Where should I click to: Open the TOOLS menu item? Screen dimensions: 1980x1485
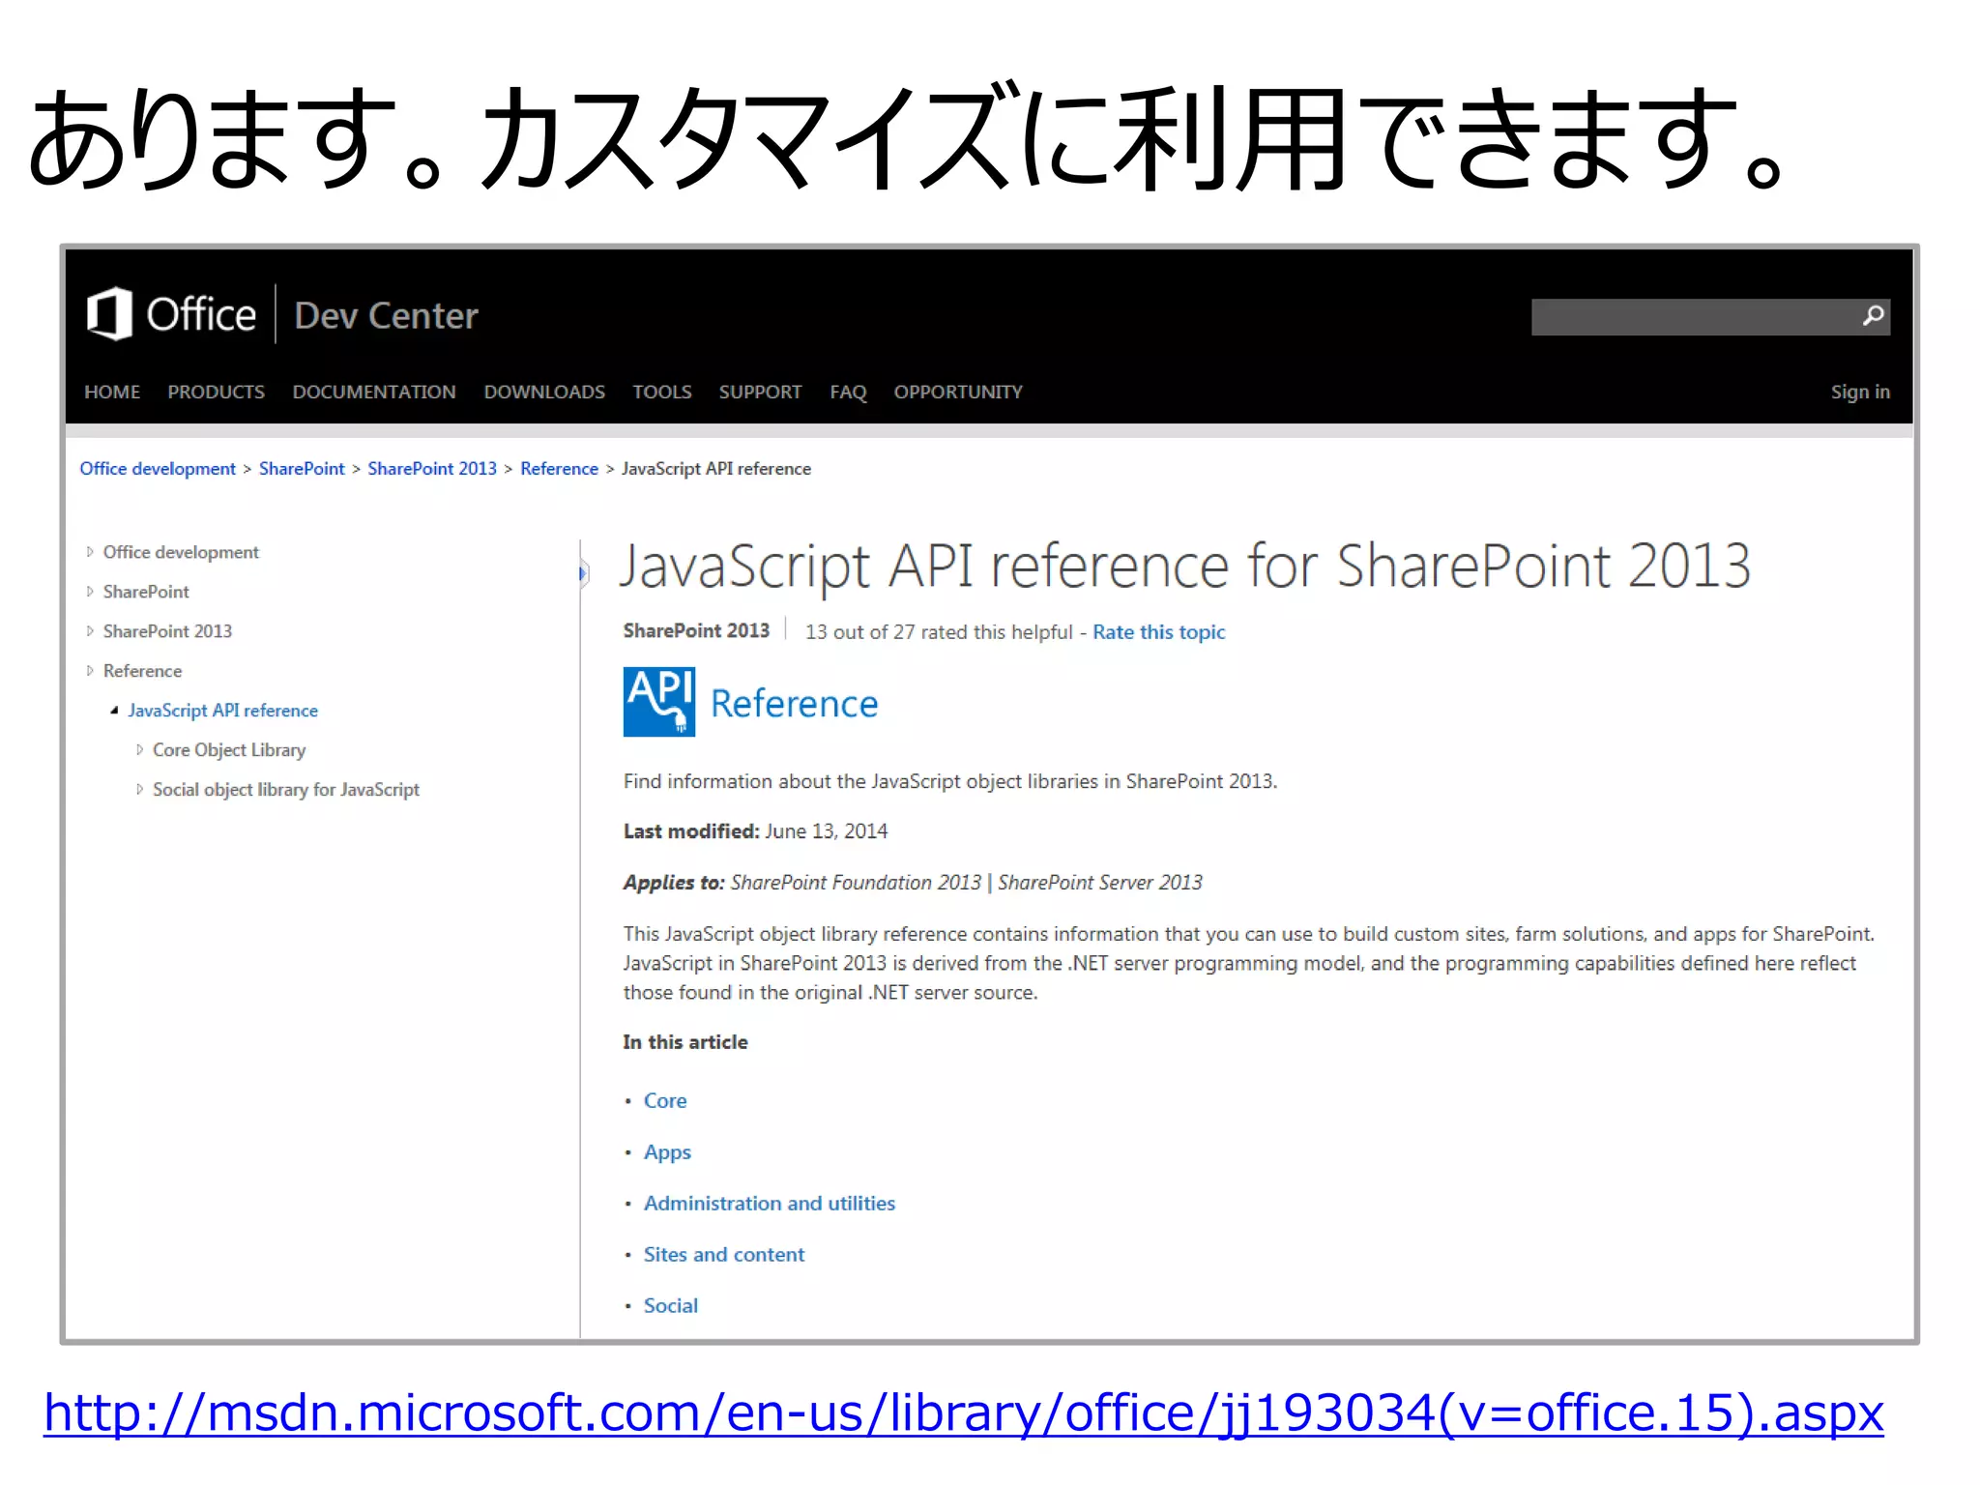(662, 392)
